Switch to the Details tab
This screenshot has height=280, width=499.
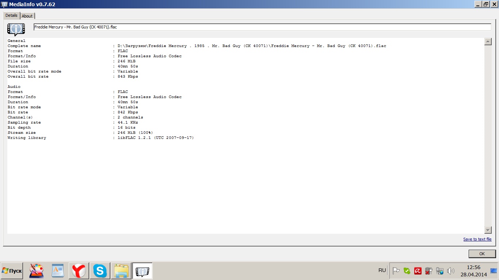11,15
